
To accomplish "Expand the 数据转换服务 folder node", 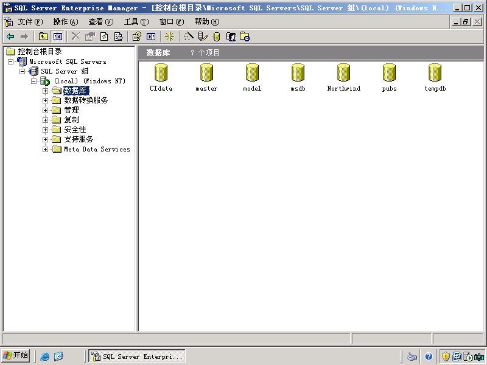I will [45, 100].
